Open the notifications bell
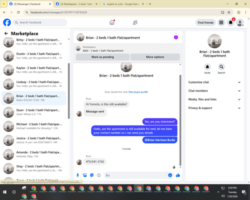250x200 pixels. [x=230, y=22]
